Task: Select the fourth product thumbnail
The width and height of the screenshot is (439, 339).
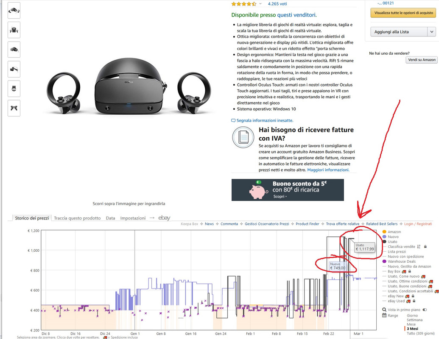Action: pyautogui.click(x=14, y=69)
